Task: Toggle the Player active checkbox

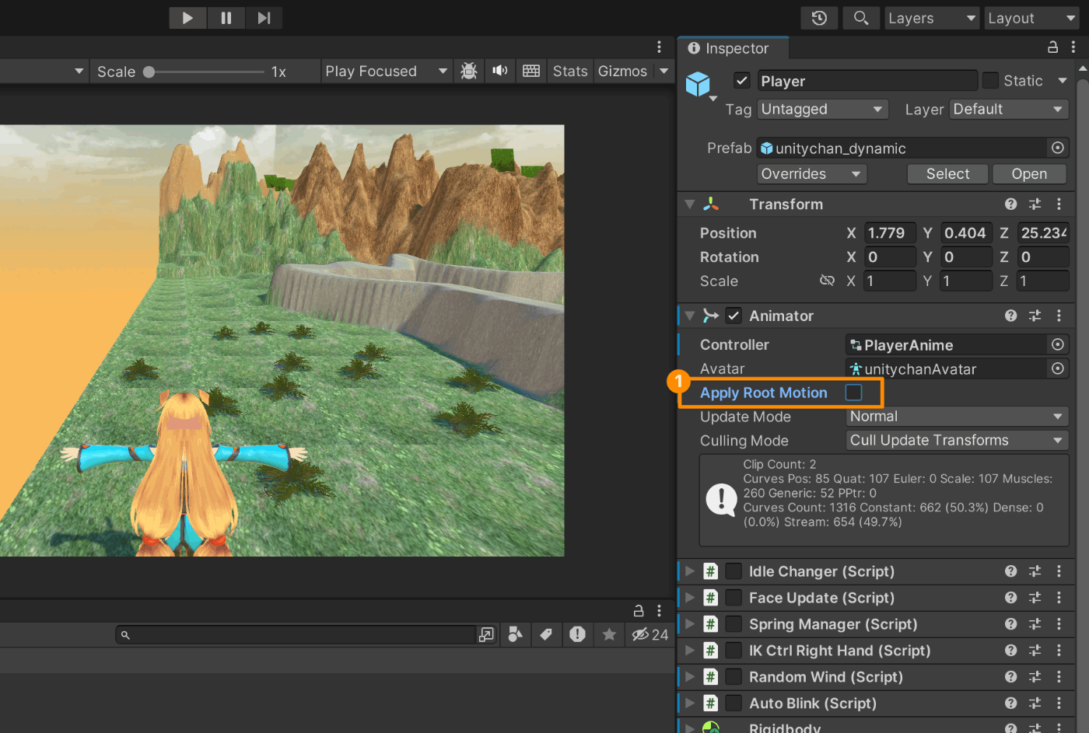Action: [x=742, y=81]
